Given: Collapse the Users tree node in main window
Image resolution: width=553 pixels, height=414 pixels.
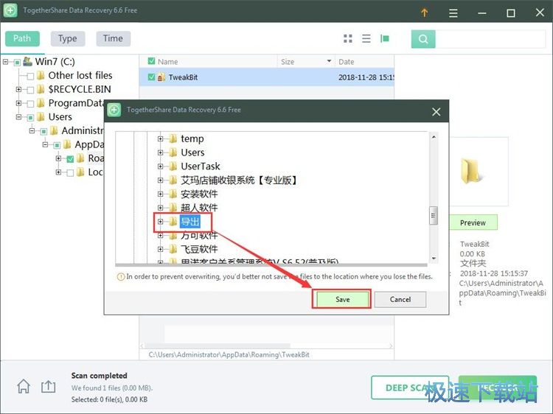Looking at the screenshot, I should pyautogui.click(x=18, y=117).
